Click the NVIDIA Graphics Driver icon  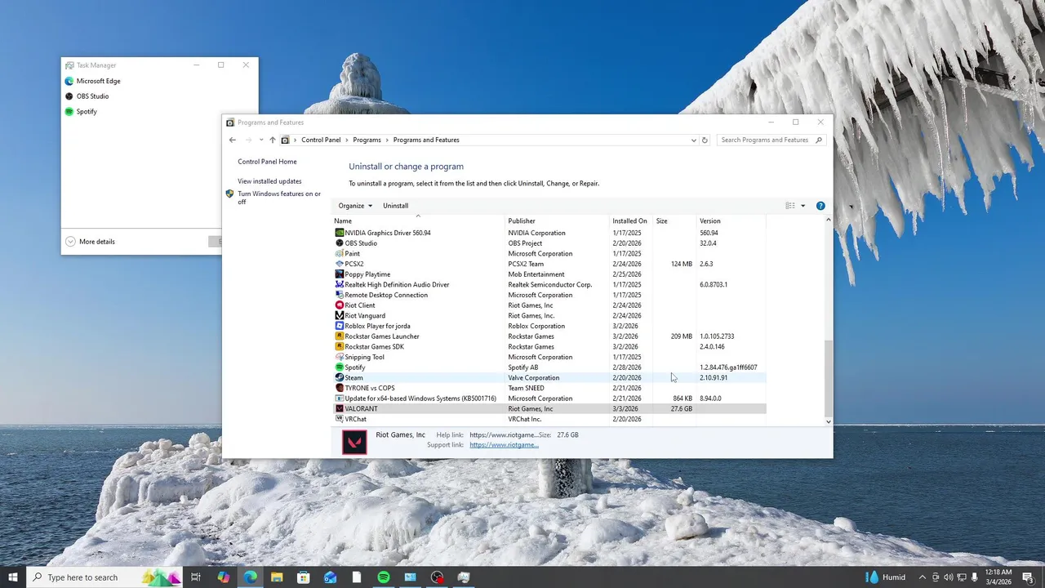340,233
